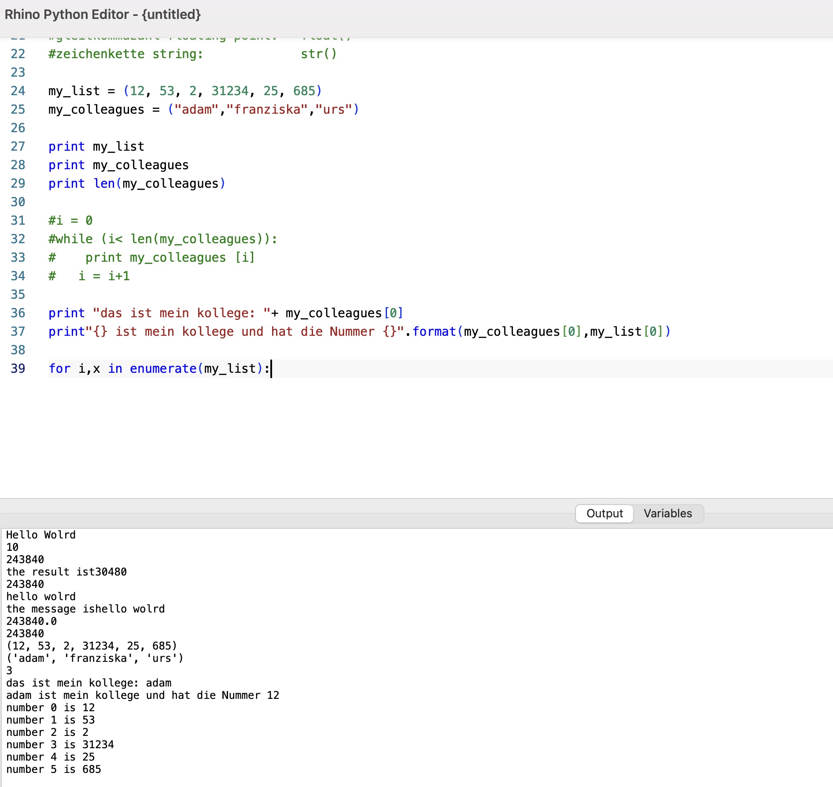The width and height of the screenshot is (833, 787).
Task: Select the print my_list statement
Action: pos(96,146)
